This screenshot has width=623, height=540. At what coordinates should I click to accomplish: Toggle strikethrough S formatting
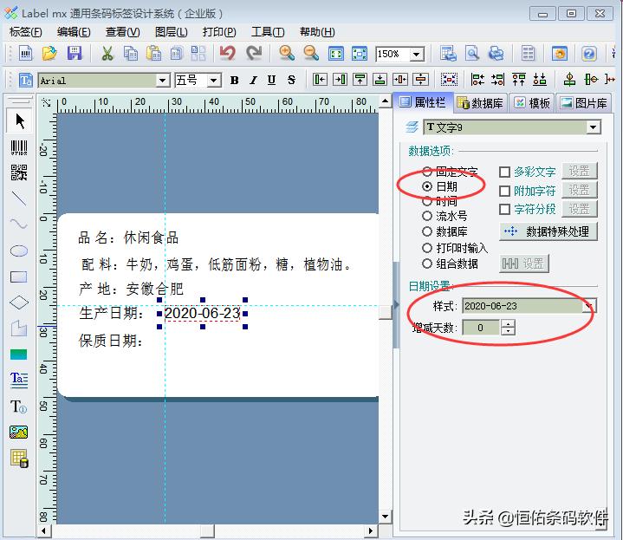pyautogui.click(x=292, y=81)
